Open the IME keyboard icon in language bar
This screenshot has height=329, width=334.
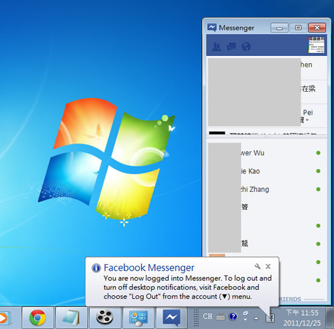220,317
